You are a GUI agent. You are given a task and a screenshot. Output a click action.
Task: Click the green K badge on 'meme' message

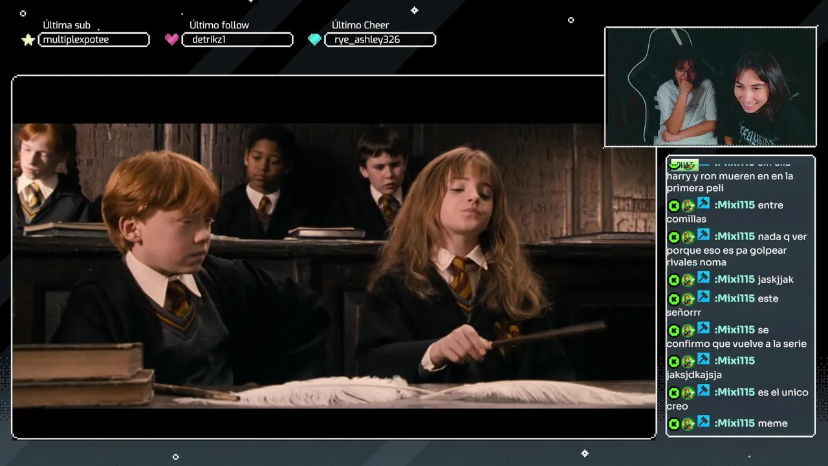tap(673, 424)
